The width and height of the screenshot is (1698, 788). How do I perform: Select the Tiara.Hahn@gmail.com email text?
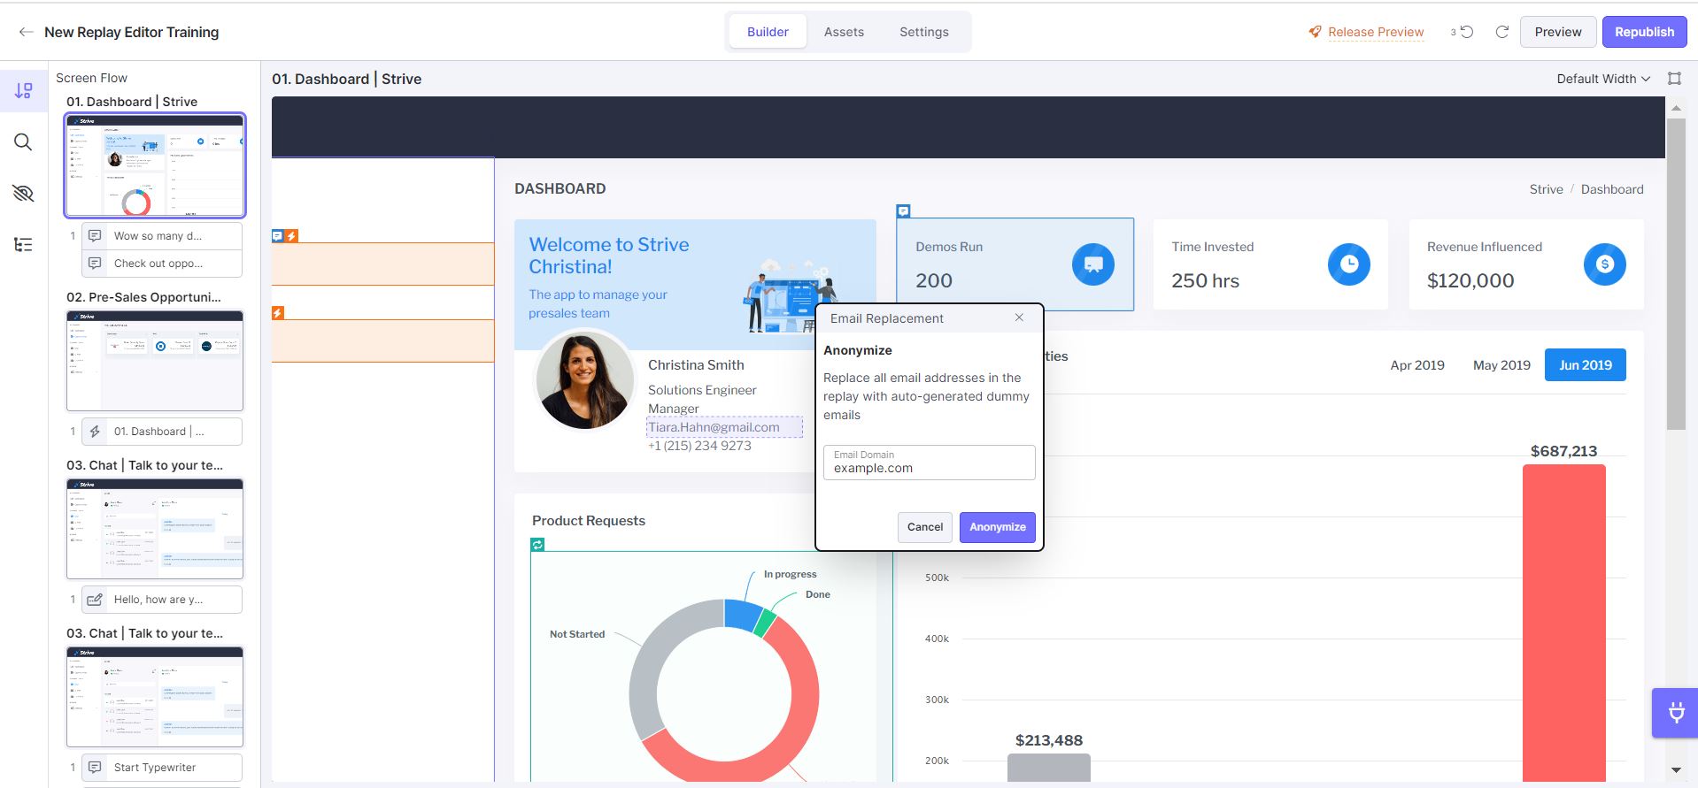click(714, 427)
